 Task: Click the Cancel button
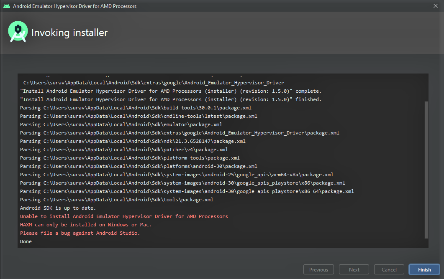click(x=389, y=269)
